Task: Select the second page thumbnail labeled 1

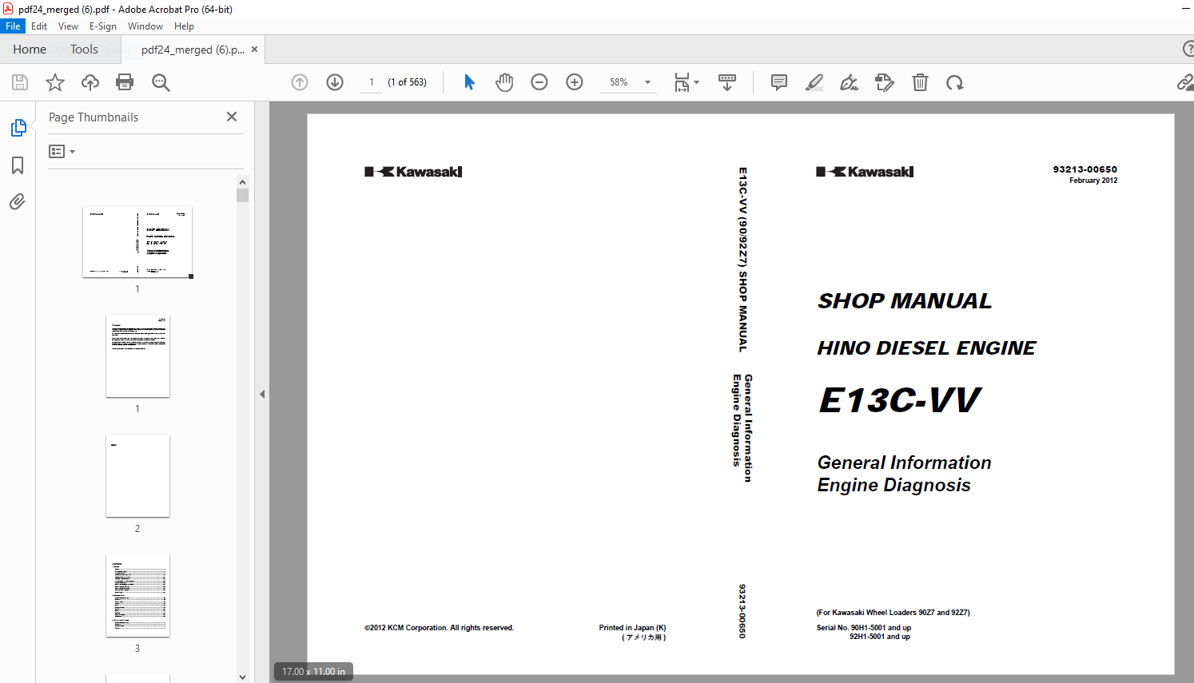Action: click(x=137, y=355)
